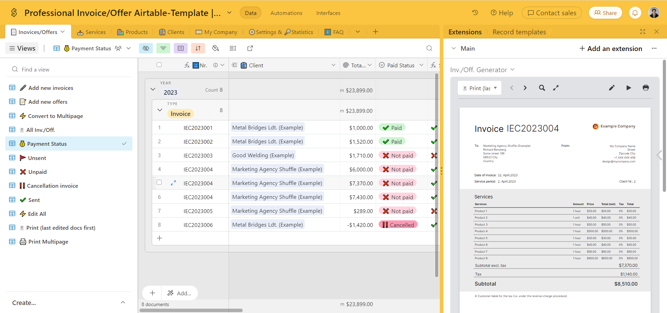Click the Find a view search field
667x313 pixels.
pyautogui.click(x=69, y=69)
